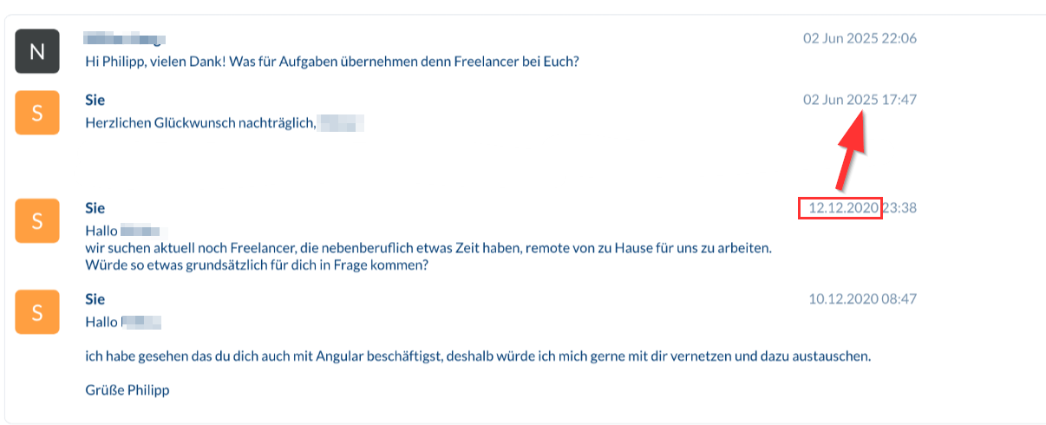The image size is (1046, 425).
Task: Click the "Sie" name on the 12.12.2020 message
Action: point(95,208)
